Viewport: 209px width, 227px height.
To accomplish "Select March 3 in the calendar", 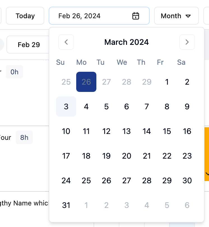I will (x=66, y=106).
